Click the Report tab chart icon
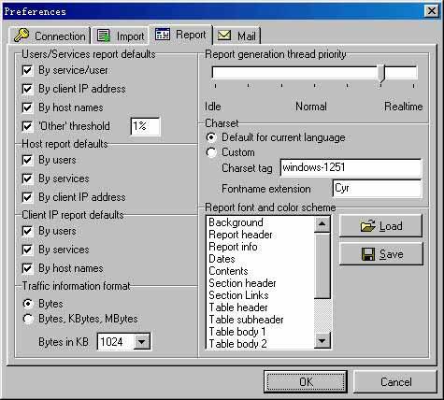This screenshot has width=444, height=400. coord(163,34)
